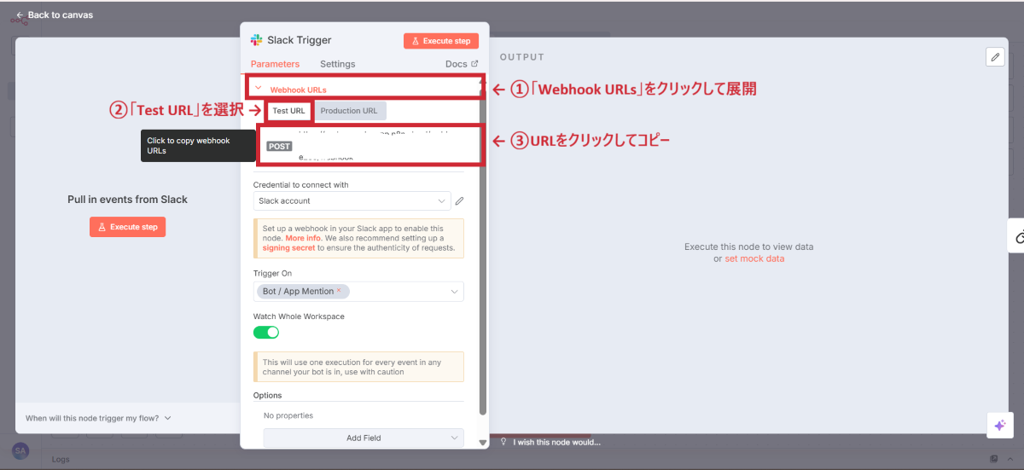Viewport: 1024px width, 470px height.
Task: Open the Add Field dropdown
Action: click(x=364, y=438)
